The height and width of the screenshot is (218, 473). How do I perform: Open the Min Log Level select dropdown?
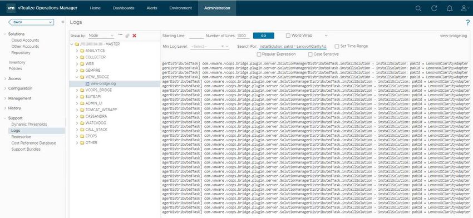point(210,46)
